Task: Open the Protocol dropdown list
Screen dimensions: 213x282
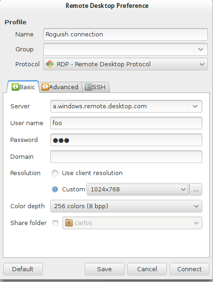Action: click(x=125, y=64)
